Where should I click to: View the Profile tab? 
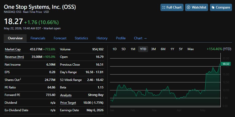point(121,38)
